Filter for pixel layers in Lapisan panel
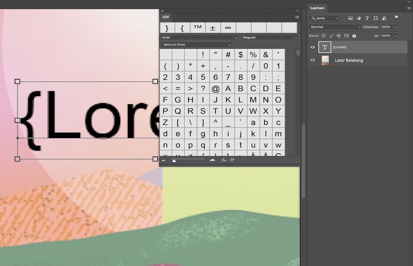Viewport: 413px width, 266px height. tap(350, 18)
